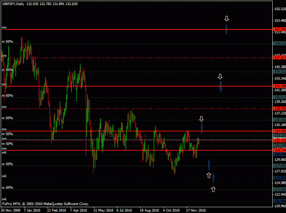Click the blue 125.920 price tag on the scale

(x=280, y=178)
